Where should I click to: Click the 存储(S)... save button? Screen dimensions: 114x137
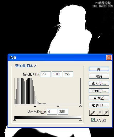click(99, 91)
